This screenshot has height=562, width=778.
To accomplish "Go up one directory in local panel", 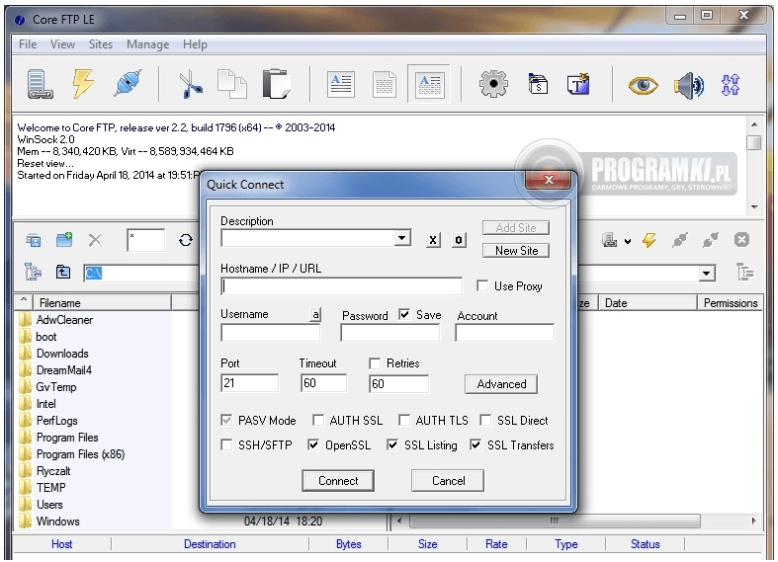I will [63, 272].
